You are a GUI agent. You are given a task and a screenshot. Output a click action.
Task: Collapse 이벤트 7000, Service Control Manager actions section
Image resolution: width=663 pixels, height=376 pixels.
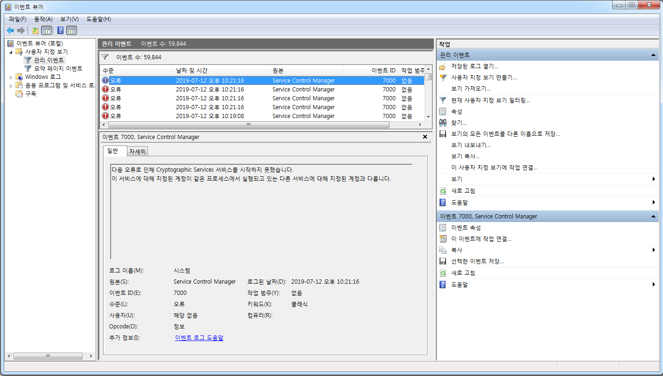[654, 216]
